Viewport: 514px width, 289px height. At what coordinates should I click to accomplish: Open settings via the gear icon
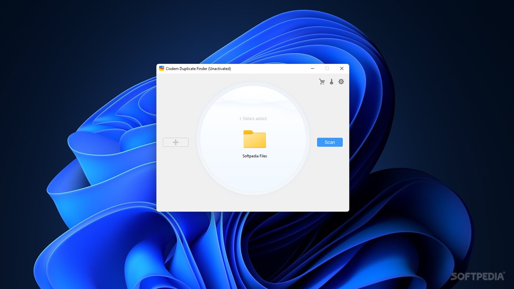pyautogui.click(x=341, y=82)
